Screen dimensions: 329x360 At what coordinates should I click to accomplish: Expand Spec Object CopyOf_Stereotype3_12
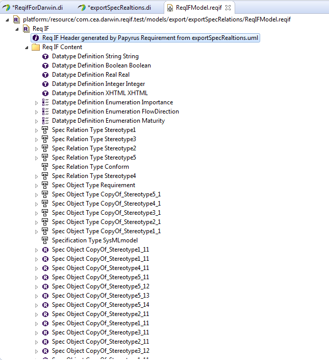tap(36, 351)
